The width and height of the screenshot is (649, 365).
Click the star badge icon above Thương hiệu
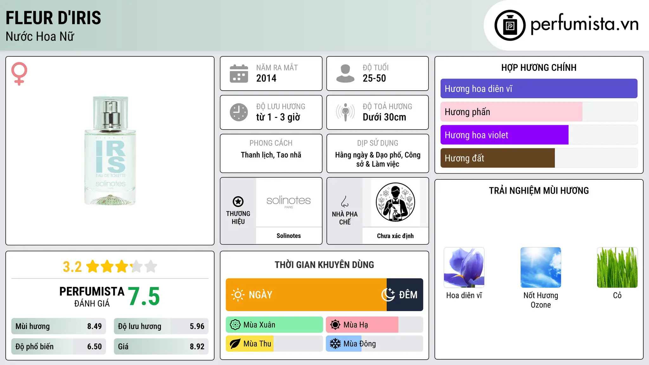(x=238, y=202)
